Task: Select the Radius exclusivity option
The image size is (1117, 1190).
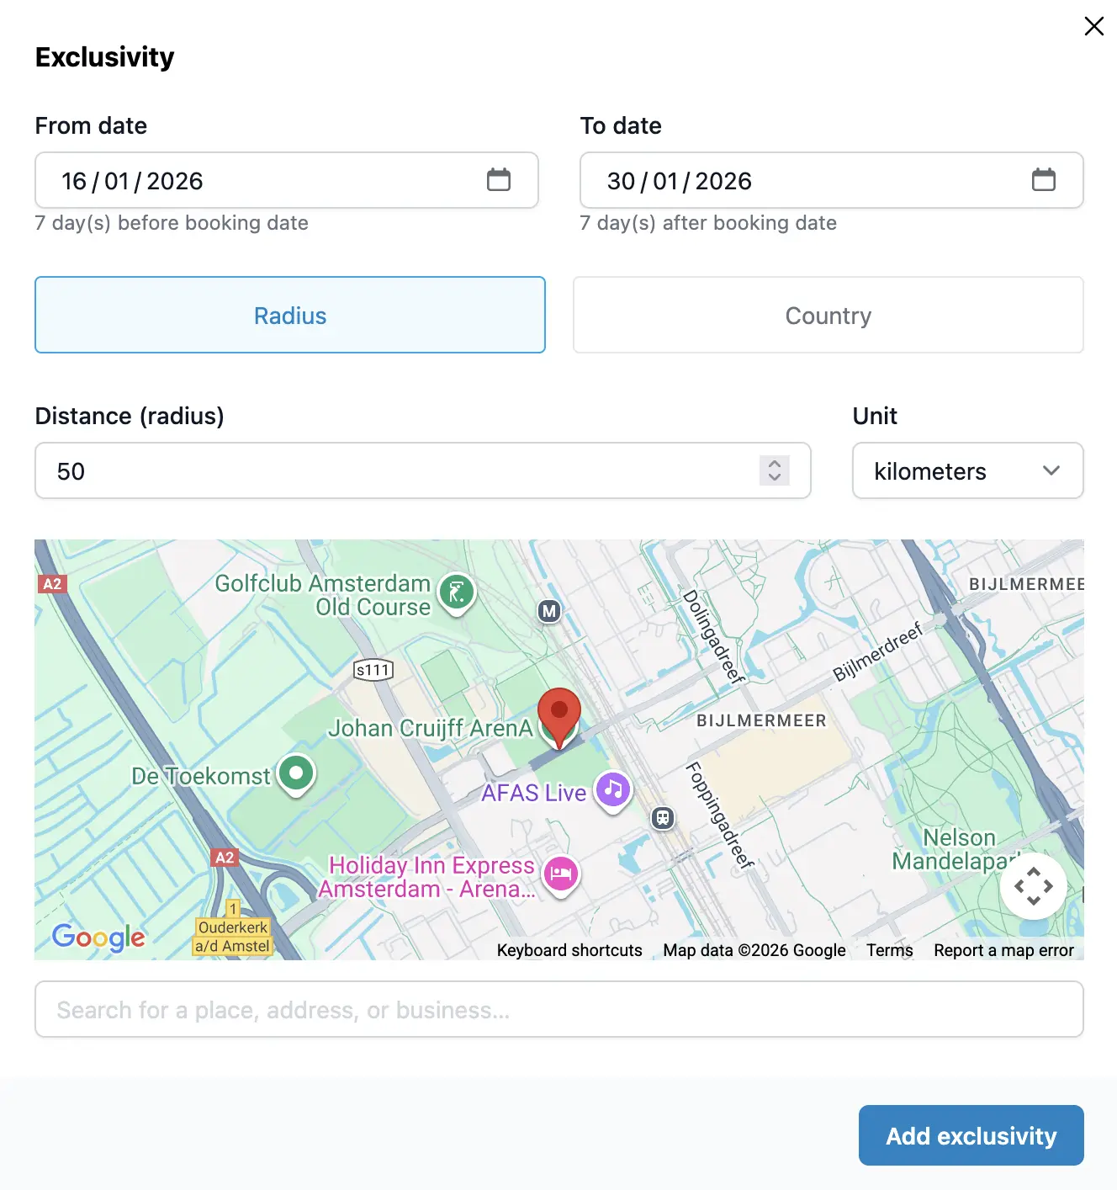Action: (290, 315)
